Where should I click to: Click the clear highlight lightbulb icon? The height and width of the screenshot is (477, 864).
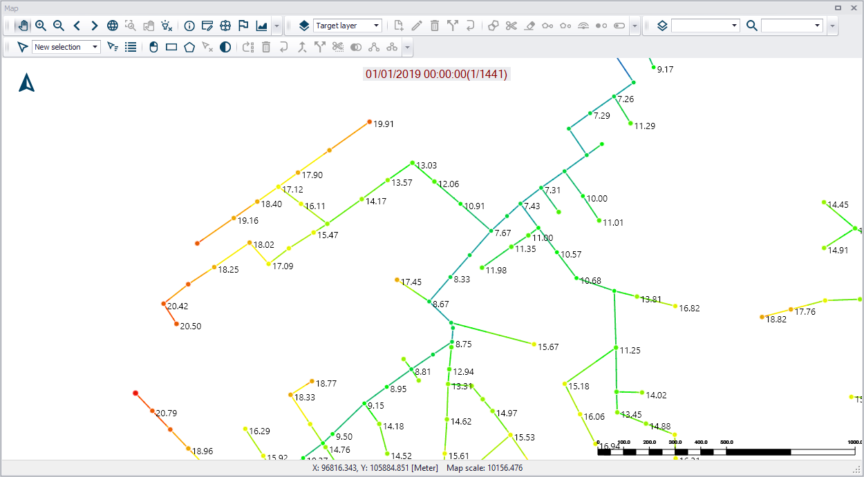(167, 26)
